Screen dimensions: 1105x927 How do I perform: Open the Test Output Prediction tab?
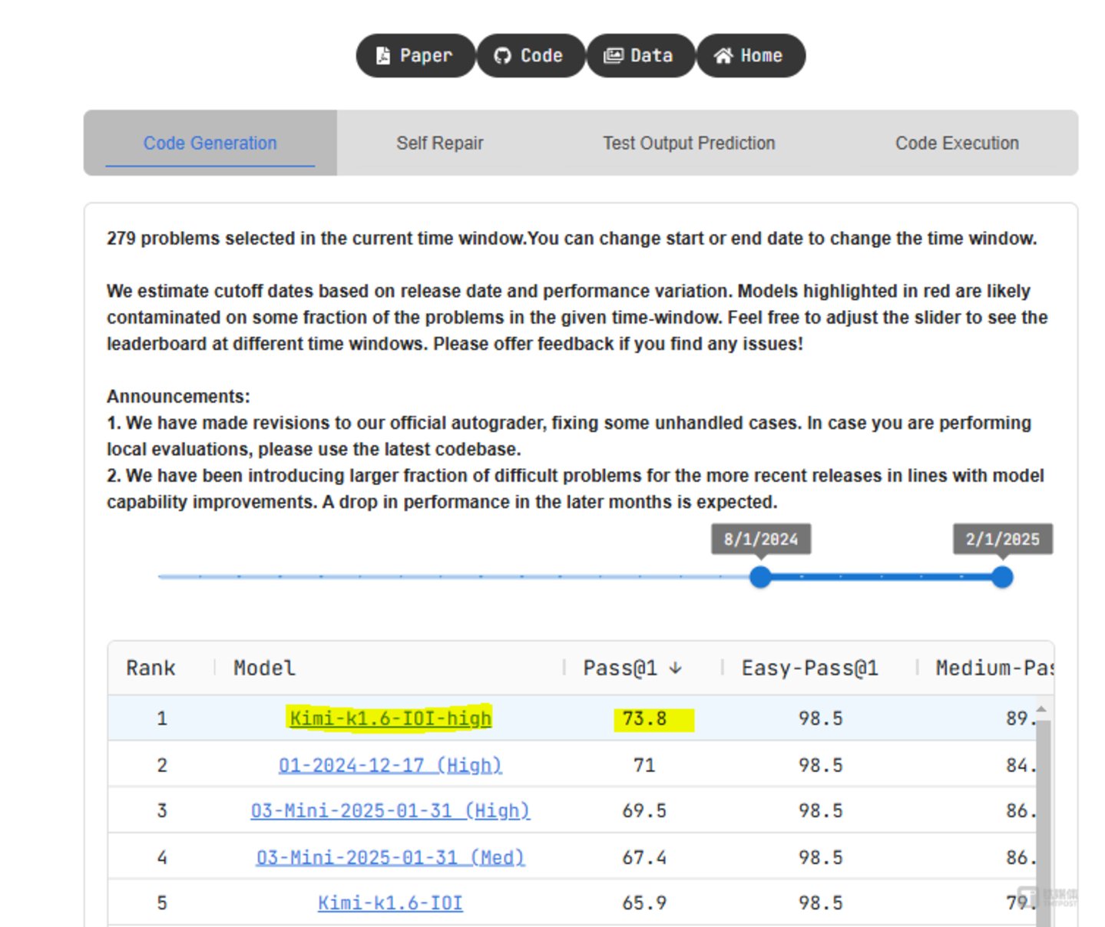(x=689, y=144)
